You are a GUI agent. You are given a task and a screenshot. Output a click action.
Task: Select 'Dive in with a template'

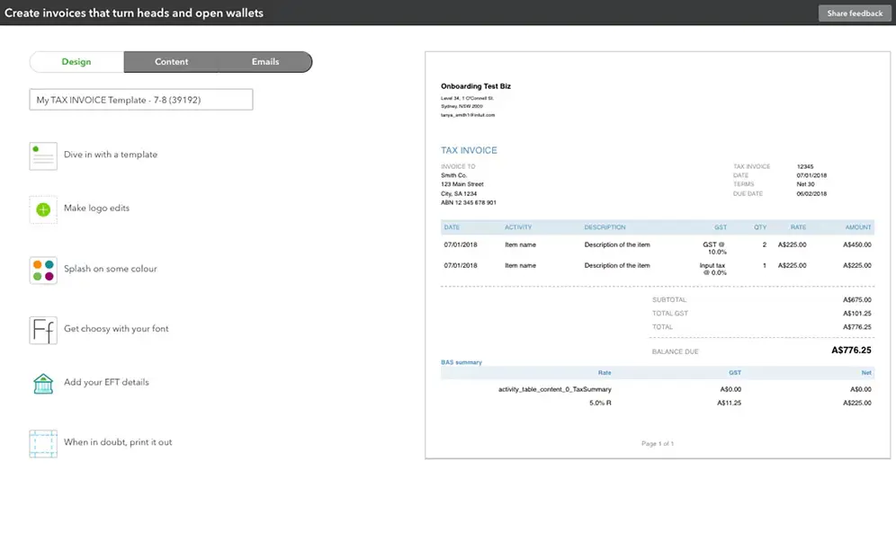pos(111,155)
